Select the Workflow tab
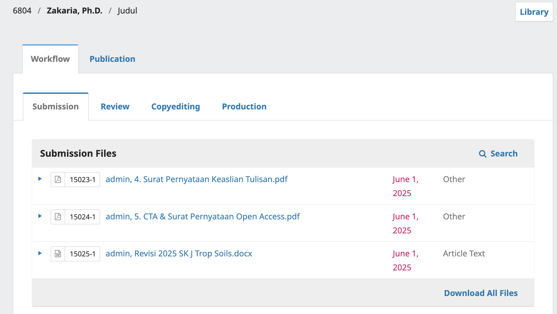 point(50,59)
